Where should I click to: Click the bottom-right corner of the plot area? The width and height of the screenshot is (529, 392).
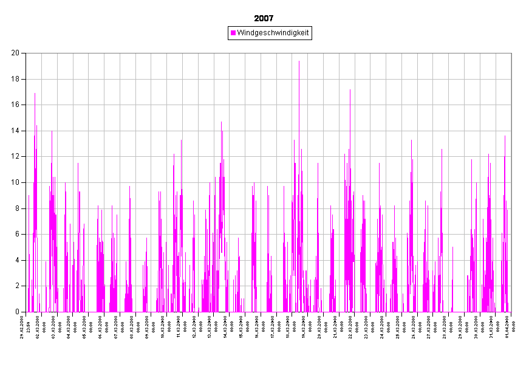[511, 312]
